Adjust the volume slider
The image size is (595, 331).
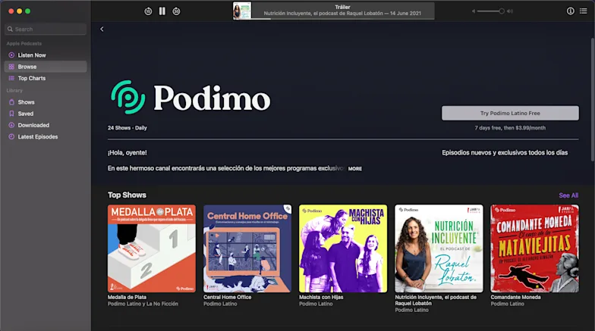490,11
